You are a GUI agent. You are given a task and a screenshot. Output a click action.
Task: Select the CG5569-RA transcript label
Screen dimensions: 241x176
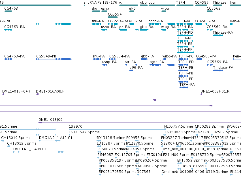tap(217, 27)
